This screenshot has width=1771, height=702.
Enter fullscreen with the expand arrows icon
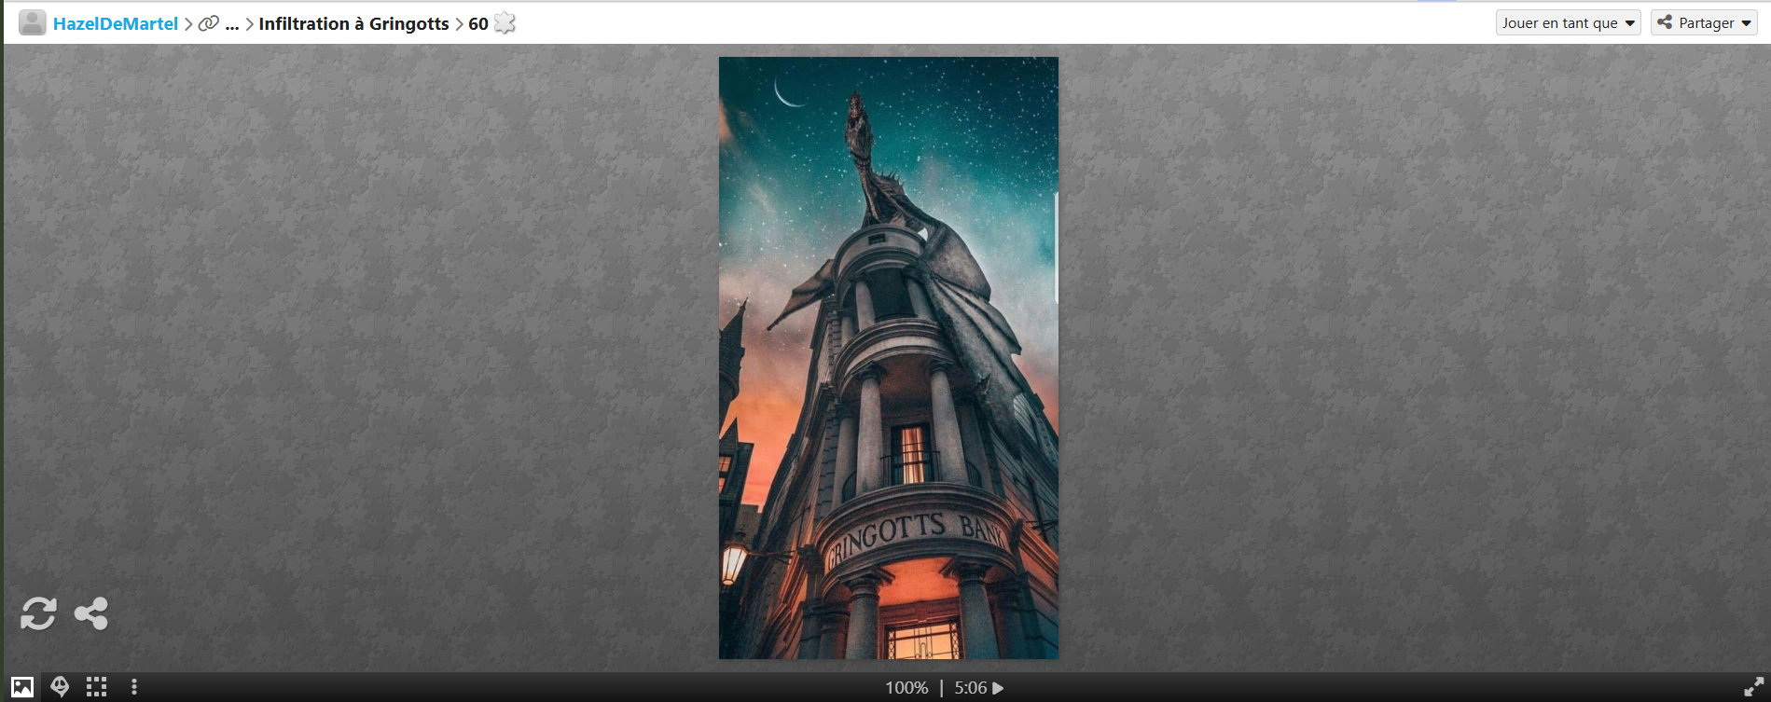click(x=1753, y=687)
